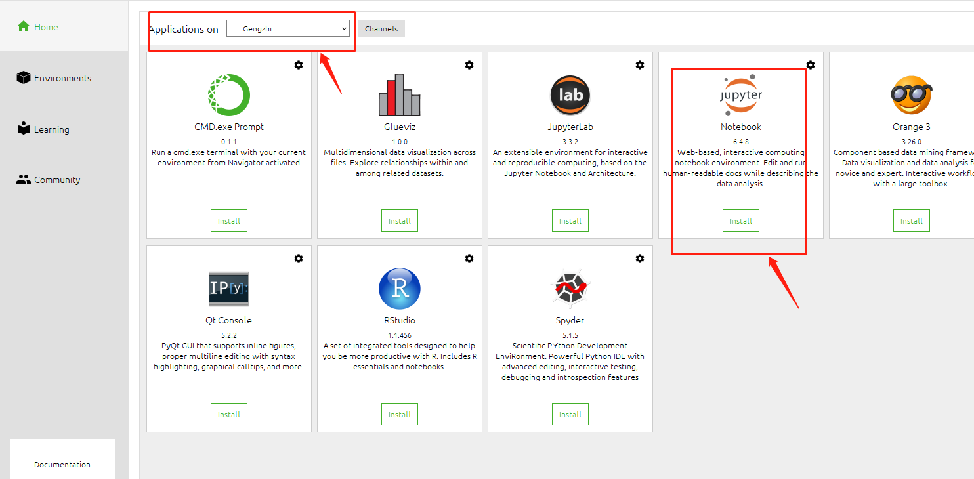The image size is (974, 479).
Task: Click the Channels button
Action: coord(381,28)
